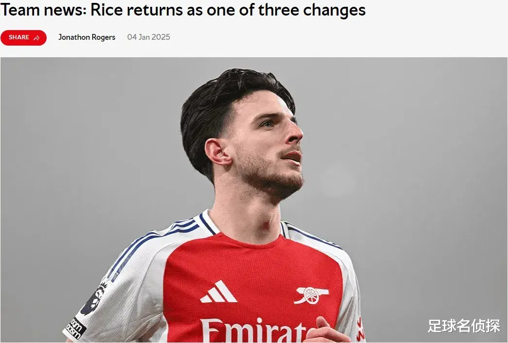This screenshot has width=508, height=343.
Task: Open author Jonathon Rogers link
Action: coord(86,37)
